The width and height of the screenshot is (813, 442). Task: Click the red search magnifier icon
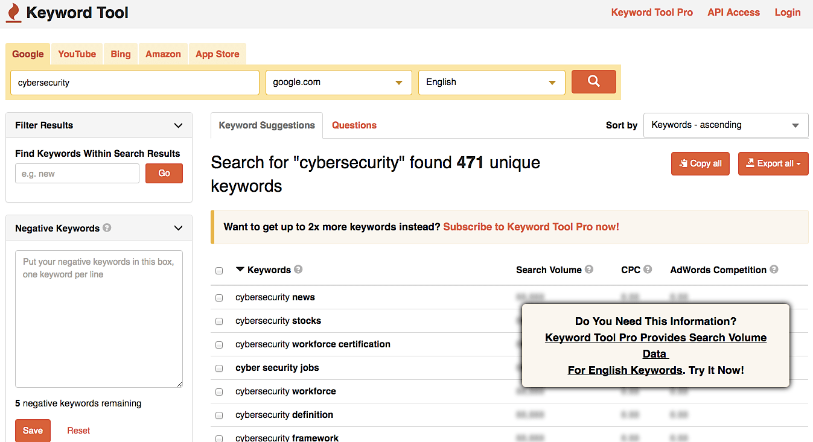point(593,81)
